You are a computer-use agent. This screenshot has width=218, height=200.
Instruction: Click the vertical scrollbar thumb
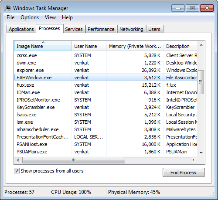point(201,82)
